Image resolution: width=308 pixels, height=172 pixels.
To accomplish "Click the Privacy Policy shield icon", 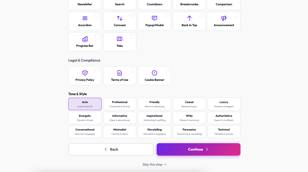I will [85, 73].
